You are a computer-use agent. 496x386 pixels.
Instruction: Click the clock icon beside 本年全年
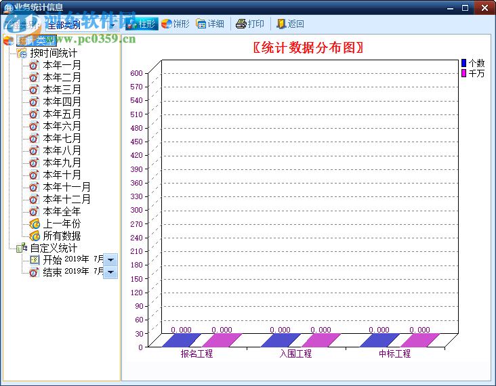point(34,211)
